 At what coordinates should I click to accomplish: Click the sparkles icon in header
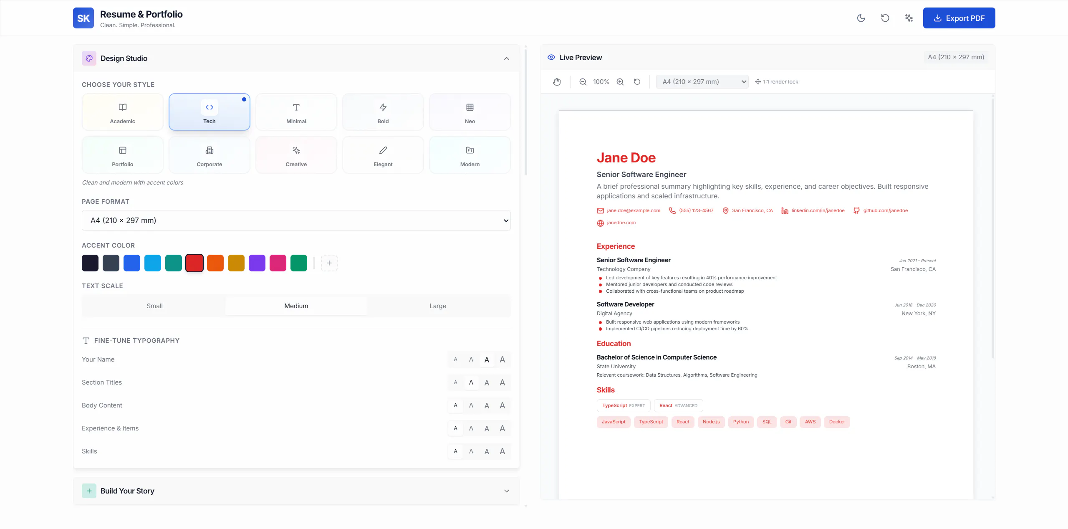(x=909, y=18)
